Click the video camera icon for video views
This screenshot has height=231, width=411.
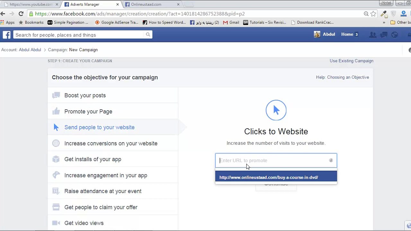point(56,223)
